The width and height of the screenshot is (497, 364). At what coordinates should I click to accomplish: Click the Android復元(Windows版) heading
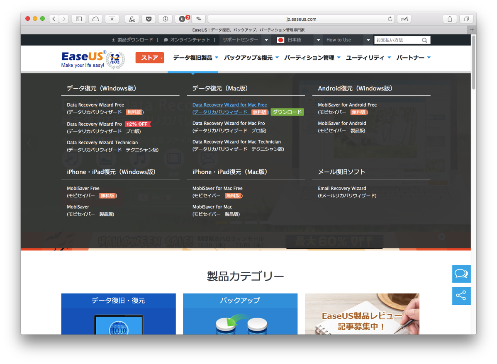pos(355,88)
